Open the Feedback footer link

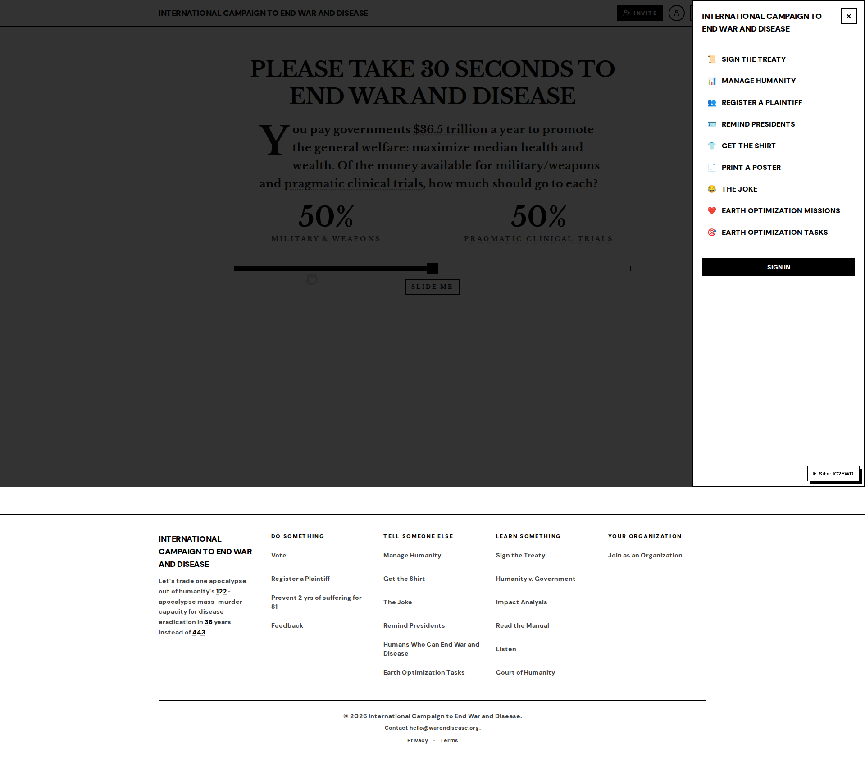[x=287, y=625]
